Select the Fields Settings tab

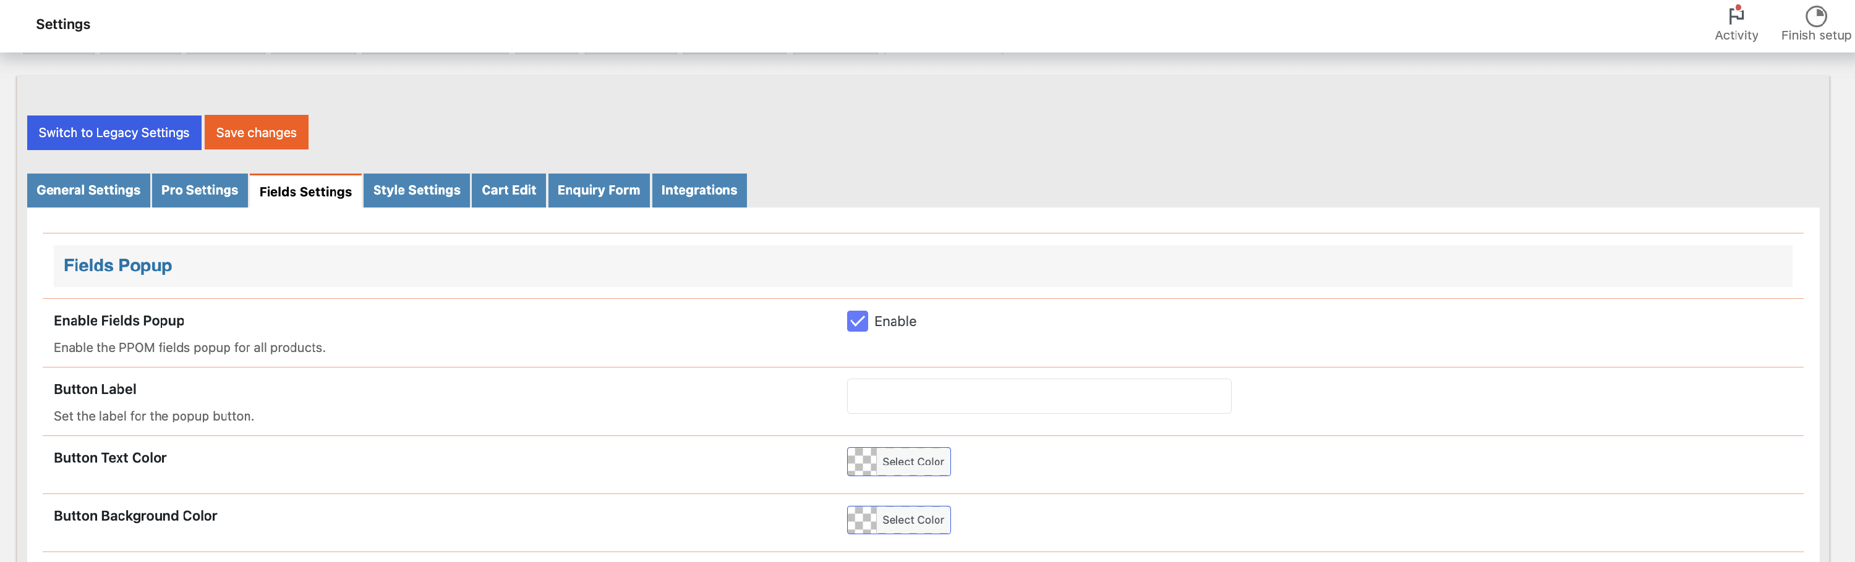(x=305, y=191)
